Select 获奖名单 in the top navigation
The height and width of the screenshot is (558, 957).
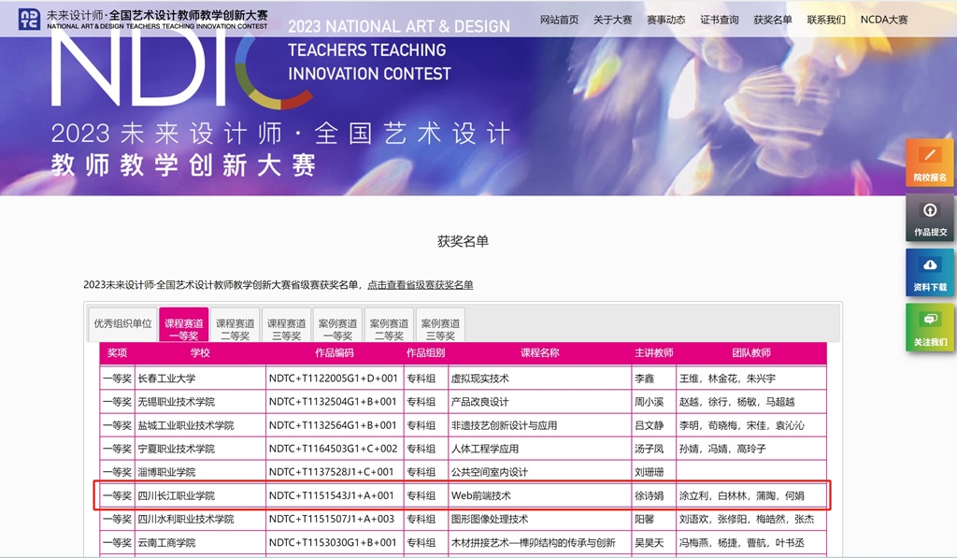pos(773,20)
